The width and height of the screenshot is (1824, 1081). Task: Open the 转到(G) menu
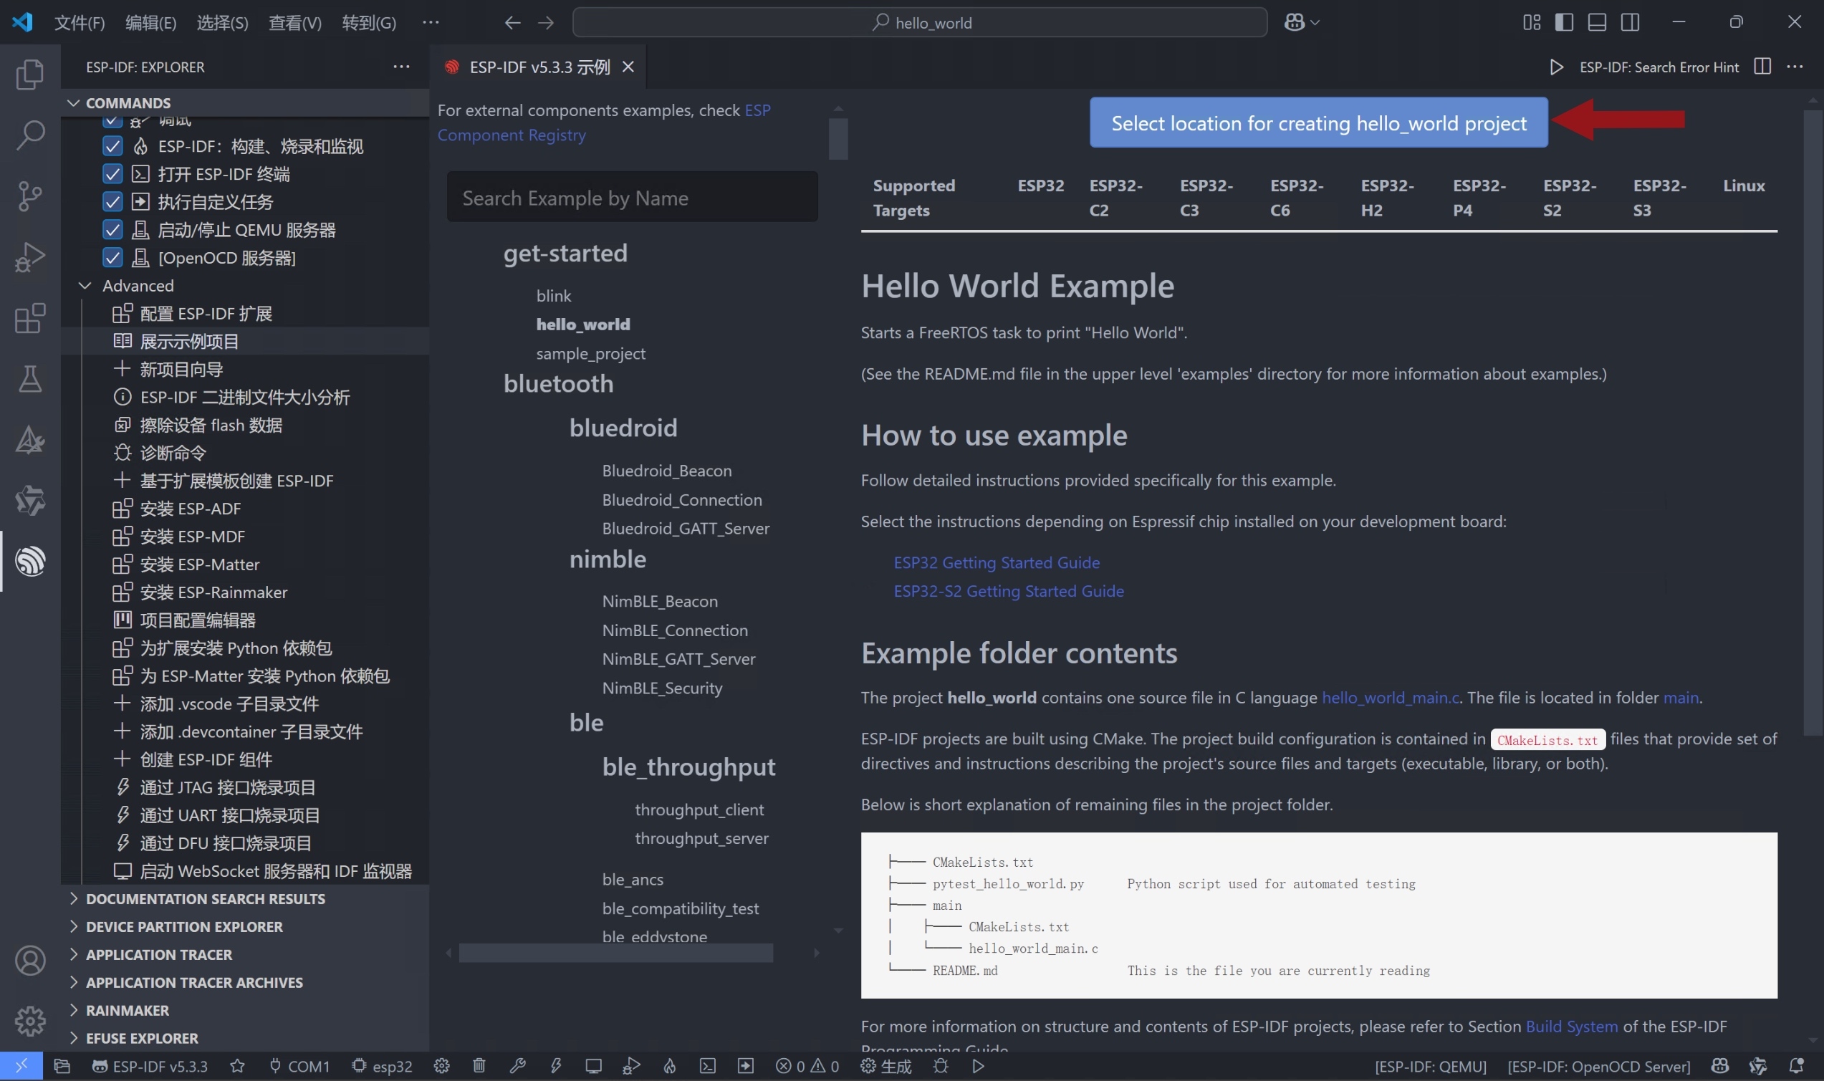click(x=370, y=23)
